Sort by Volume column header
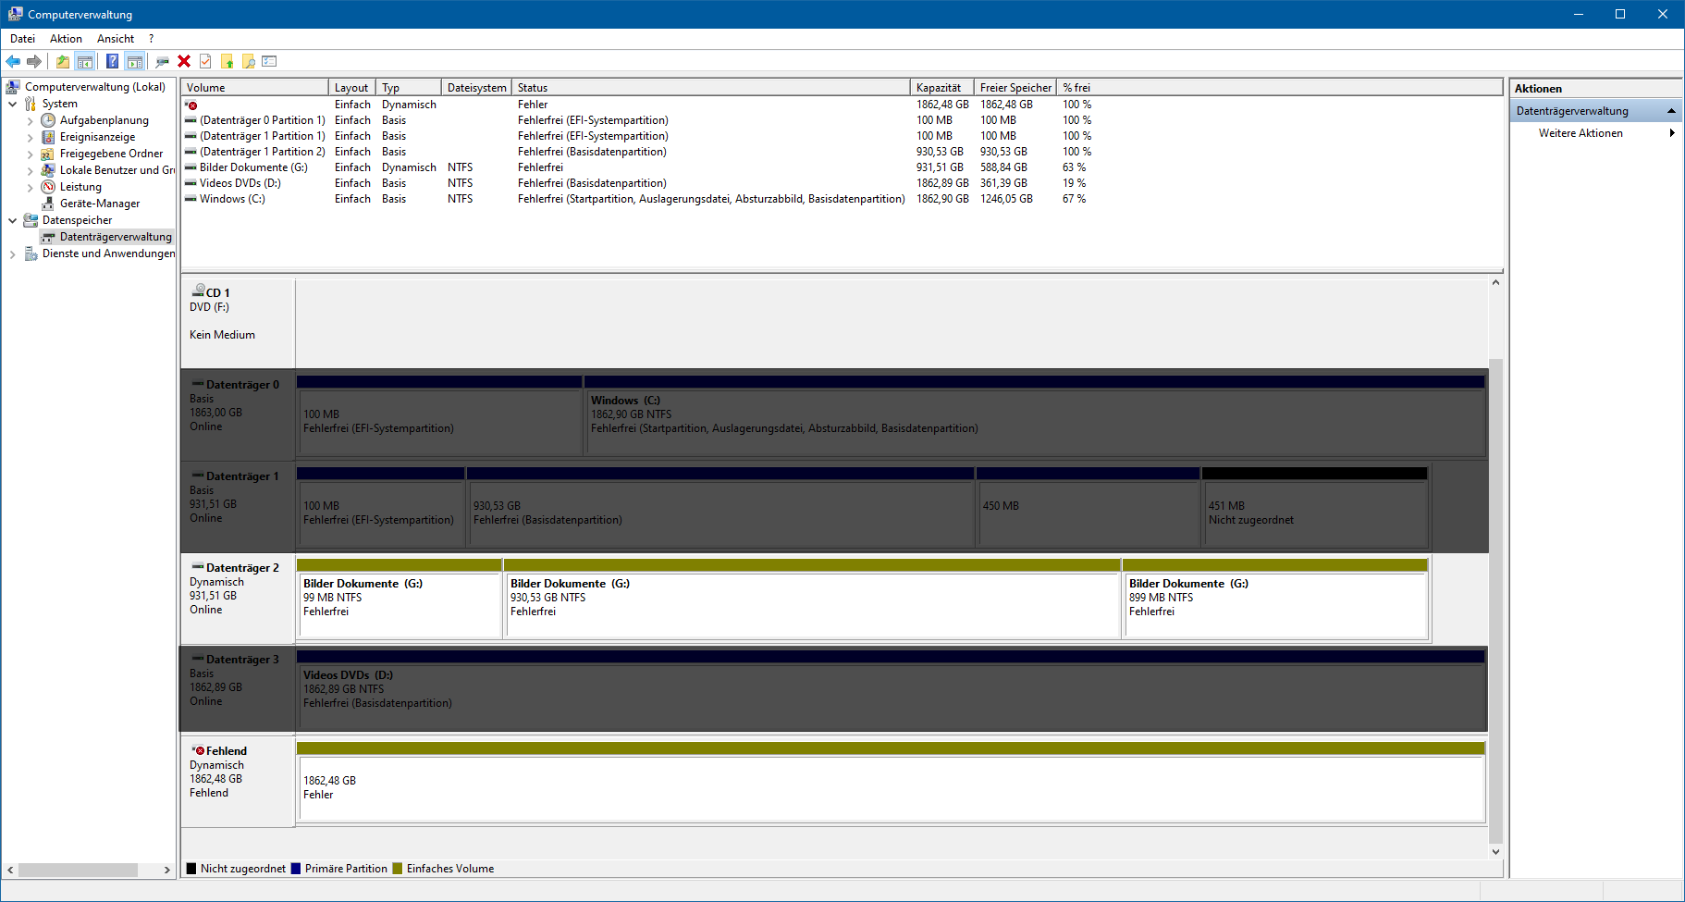 click(254, 88)
